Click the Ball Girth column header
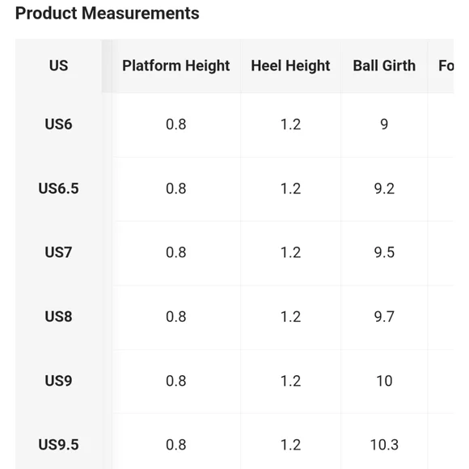Image resolution: width=469 pixels, height=469 pixels. pos(384,65)
